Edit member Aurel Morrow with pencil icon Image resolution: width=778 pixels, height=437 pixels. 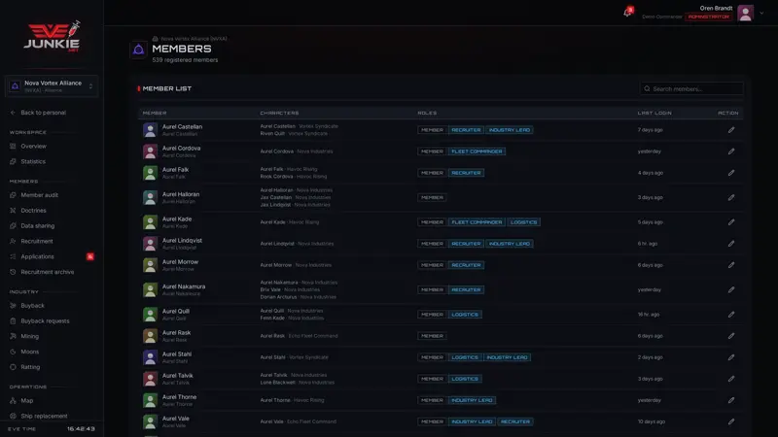tap(731, 265)
